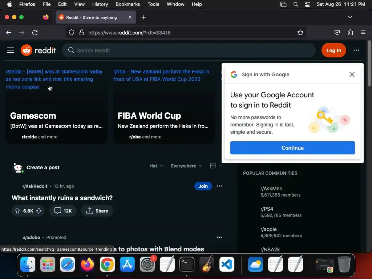The height and width of the screenshot is (279, 372).
Task: Open Finder from the Dock
Action: point(28,264)
